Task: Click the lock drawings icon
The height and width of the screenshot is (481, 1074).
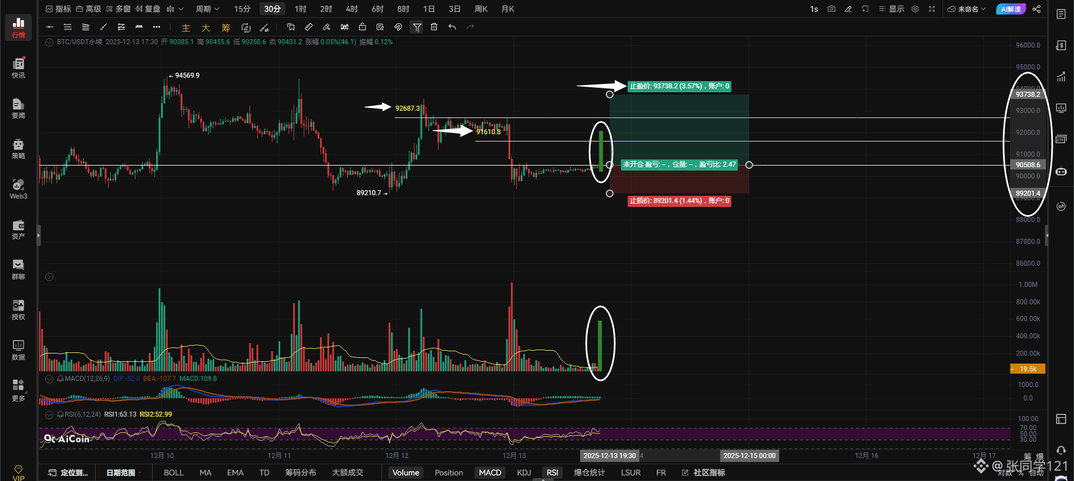Action: pos(362,27)
